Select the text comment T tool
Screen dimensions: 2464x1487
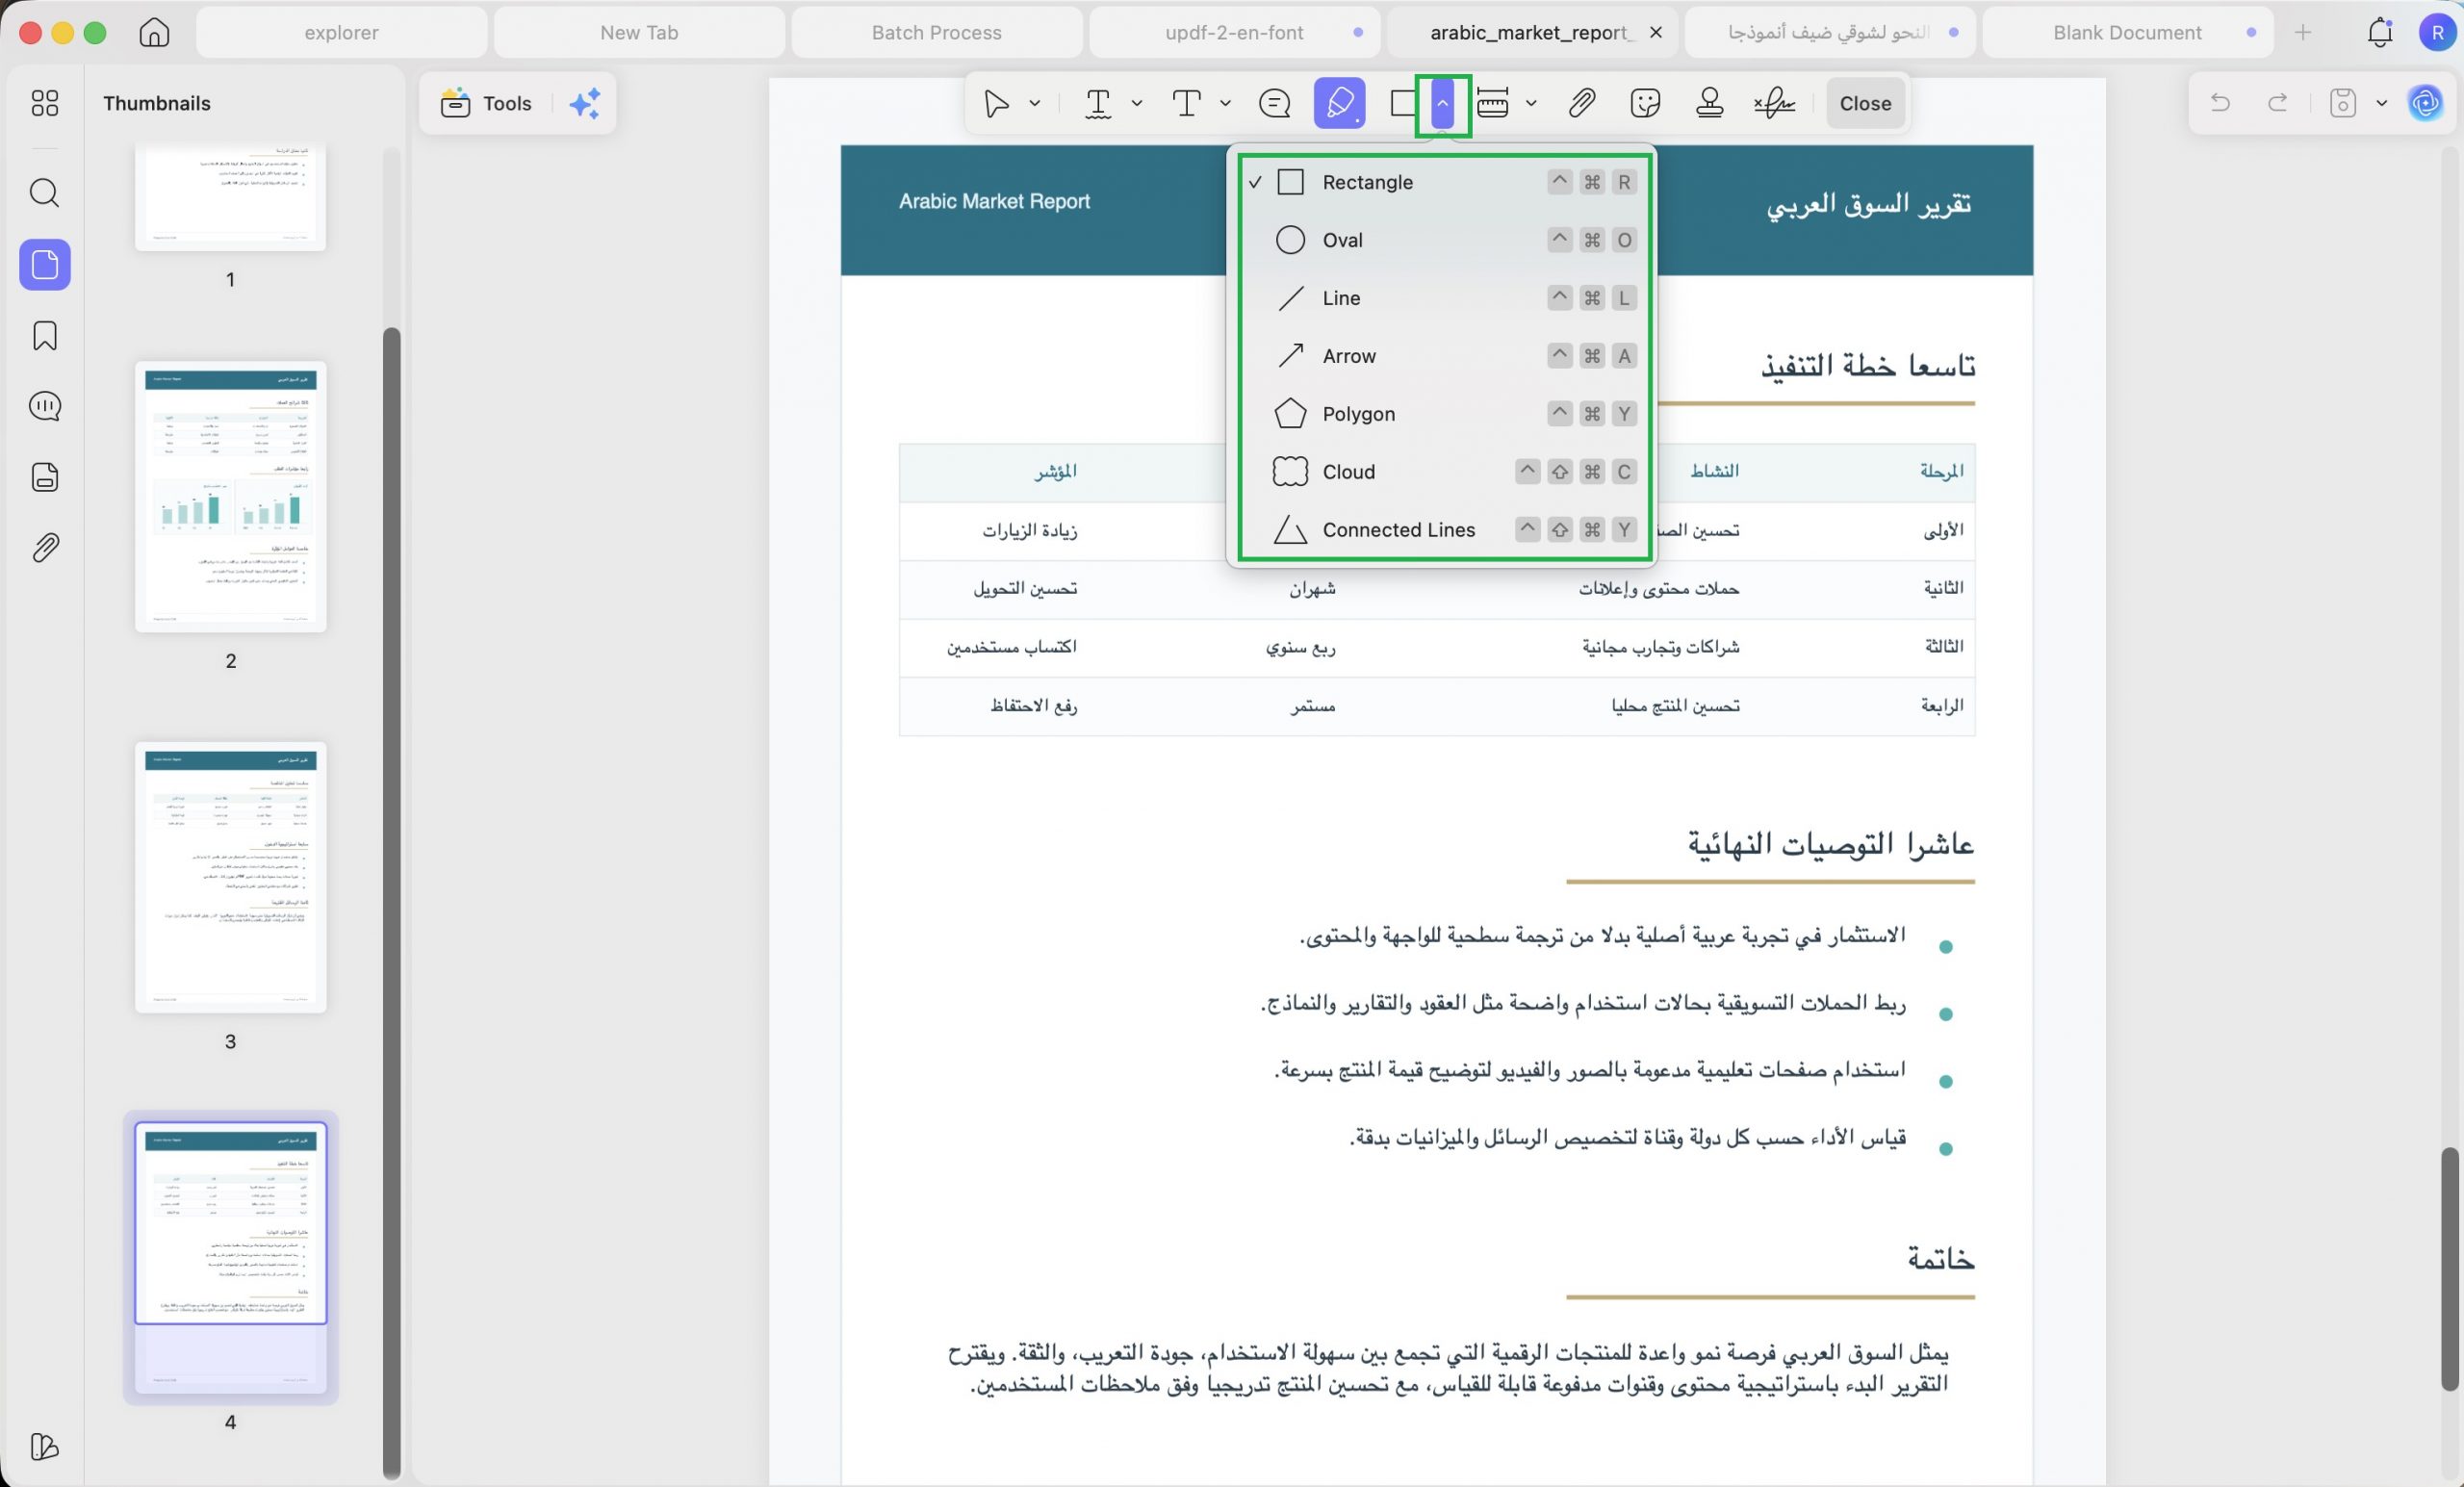pos(1186,103)
